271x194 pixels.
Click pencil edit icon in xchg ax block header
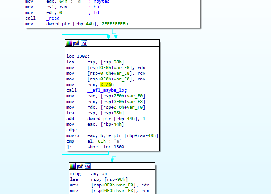[80, 166]
